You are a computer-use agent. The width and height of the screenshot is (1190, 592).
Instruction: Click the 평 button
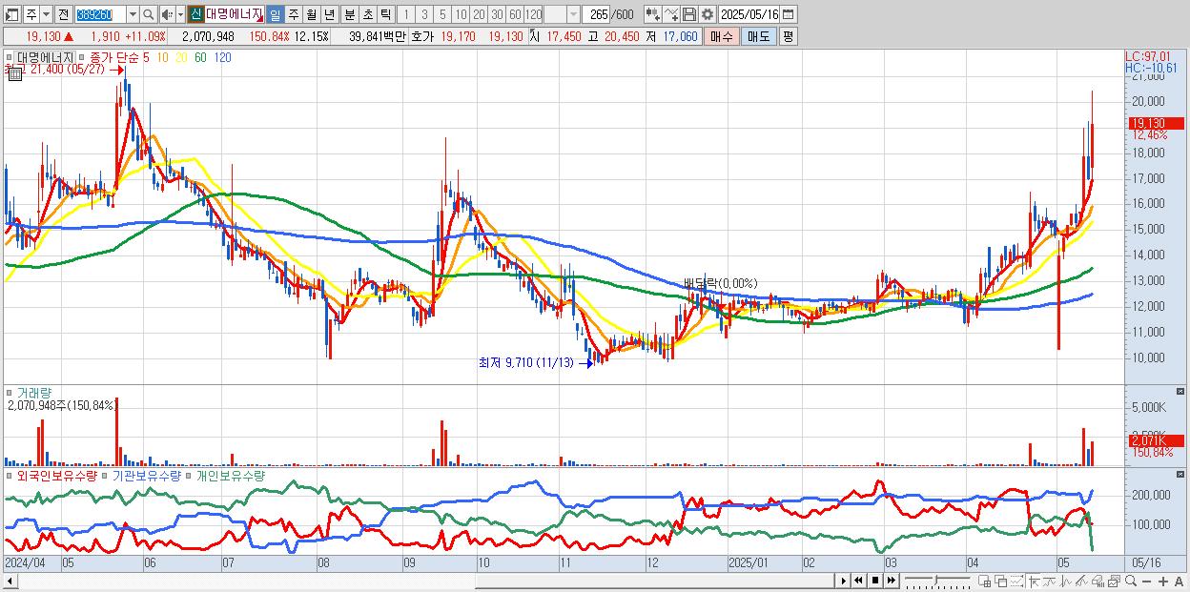[788, 35]
